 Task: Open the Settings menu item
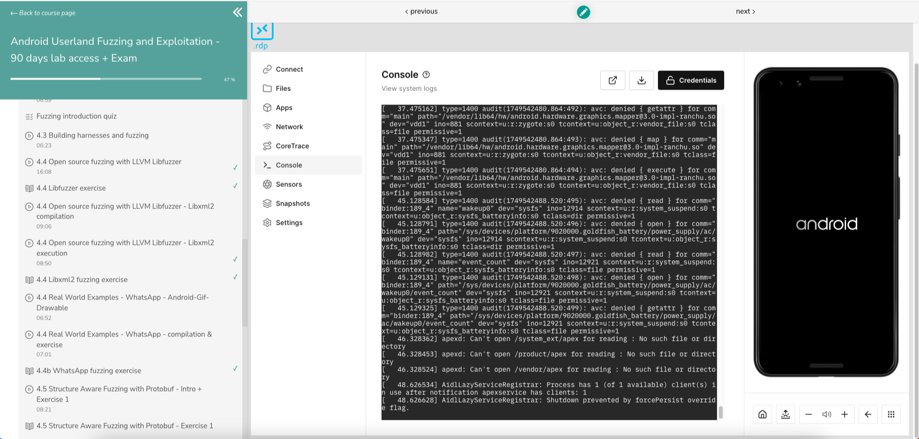click(308, 223)
